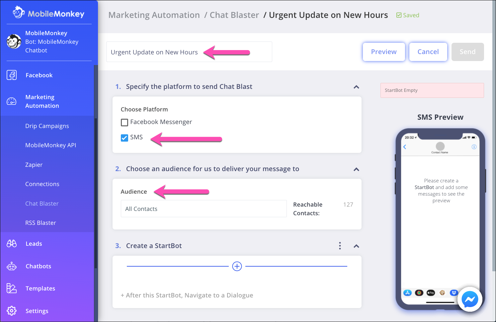Click the MobileMonkey logo icon
496x322 pixels.
click(19, 12)
